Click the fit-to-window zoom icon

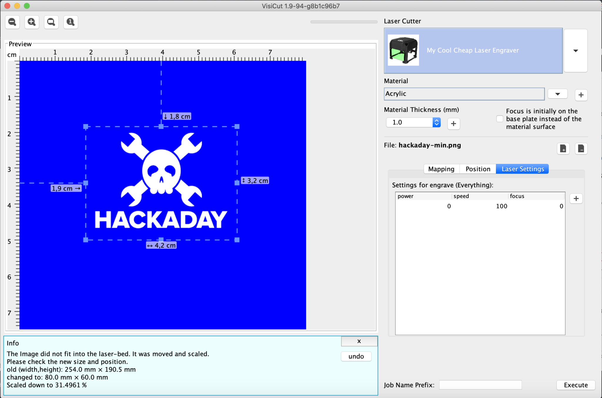click(51, 22)
